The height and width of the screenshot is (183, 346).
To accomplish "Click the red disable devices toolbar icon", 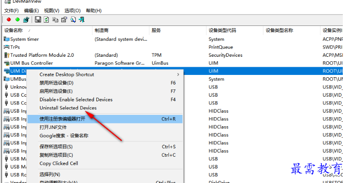I will 9,20.
